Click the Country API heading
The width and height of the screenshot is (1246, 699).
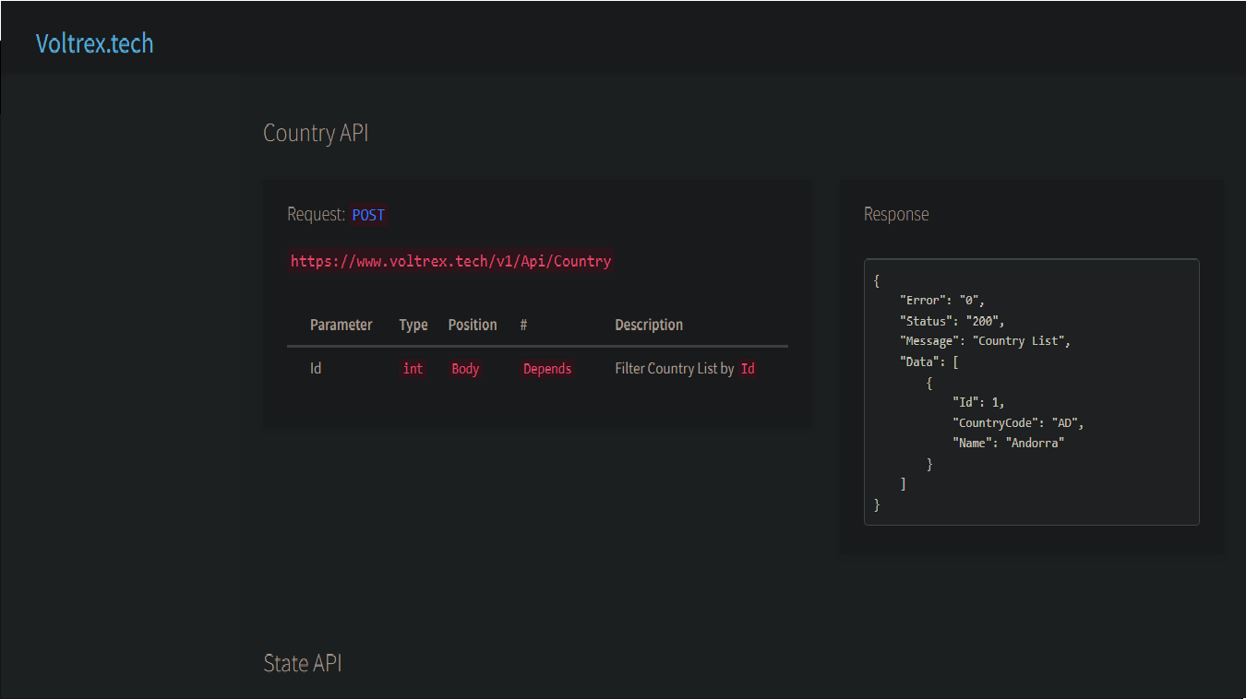tap(316, 133)
